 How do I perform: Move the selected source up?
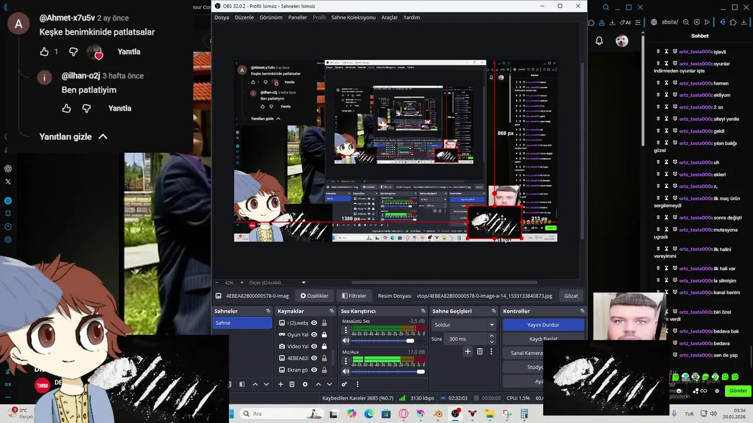coord(318,384)
